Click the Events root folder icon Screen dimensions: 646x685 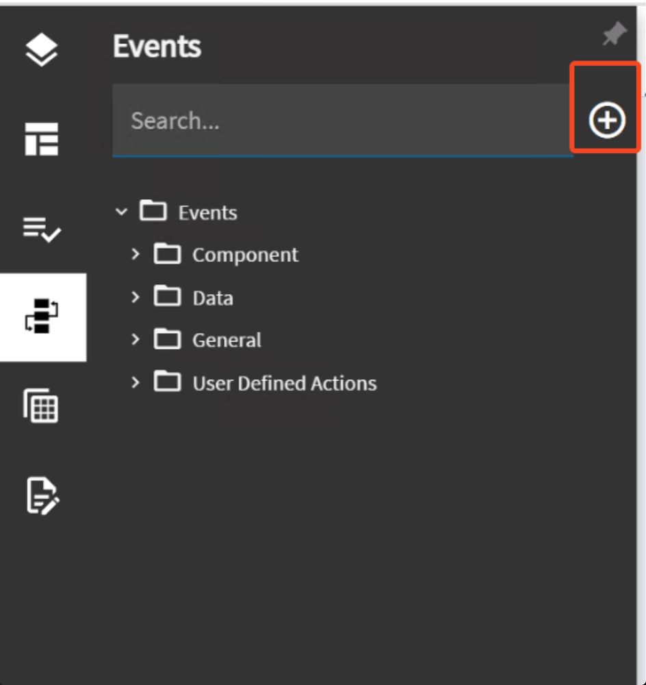click(x=153, y=211)
